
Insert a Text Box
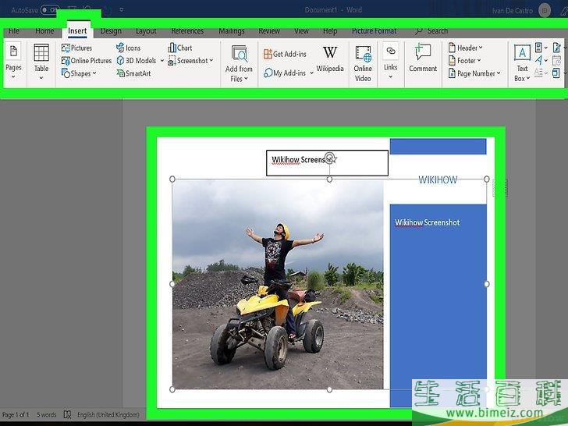522,62
